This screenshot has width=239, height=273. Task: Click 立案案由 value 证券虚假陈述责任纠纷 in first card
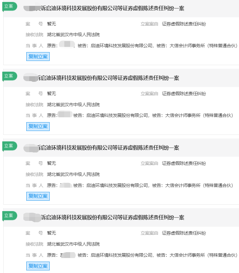tap(184, 24)
